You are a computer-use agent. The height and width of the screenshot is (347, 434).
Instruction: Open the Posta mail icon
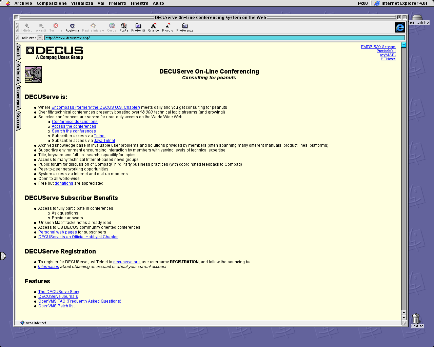(124, 26)
